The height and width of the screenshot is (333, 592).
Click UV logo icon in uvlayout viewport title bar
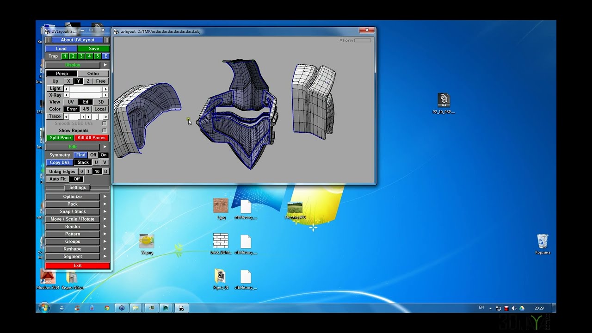coord(116,31)
